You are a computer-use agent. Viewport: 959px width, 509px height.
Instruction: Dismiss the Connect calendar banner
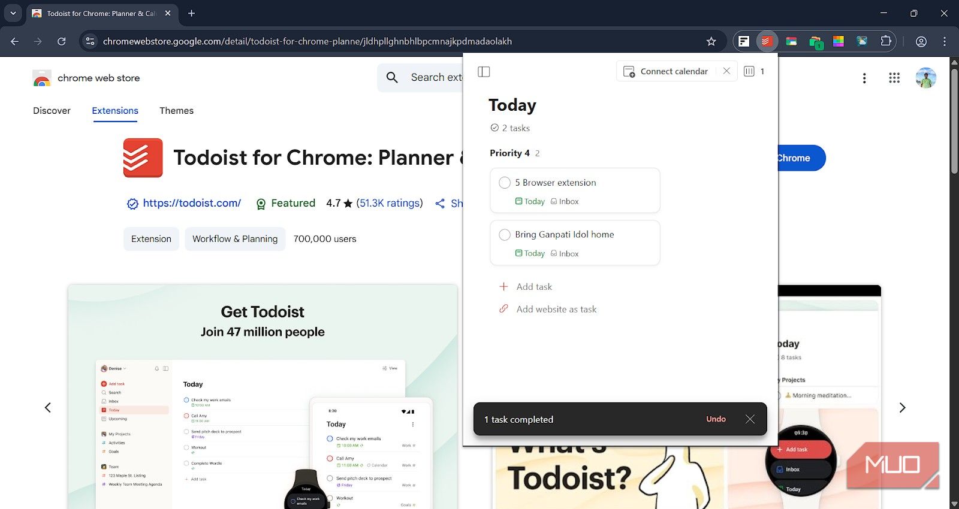click(x=726, y=71)
